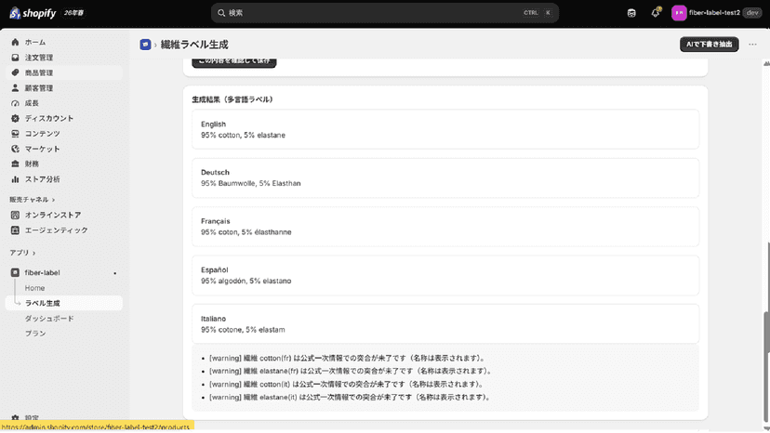Click the Italiano label result card

pyautogui.click(x=445, y=323)
